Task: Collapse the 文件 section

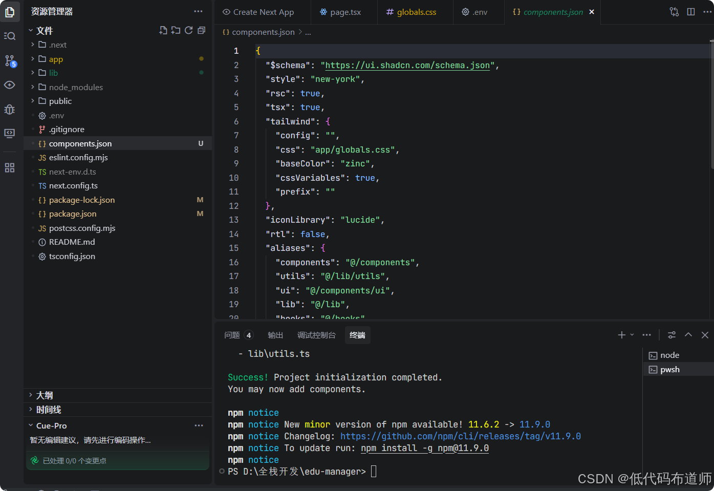Action: coord(31,31)
